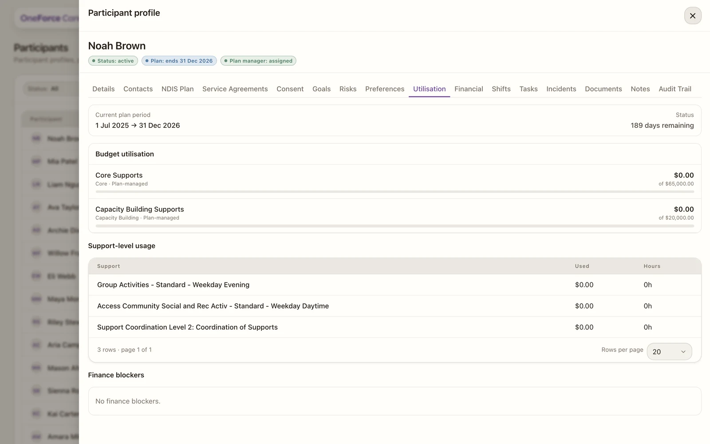This screenshot has width=710, height=444.
Task: Open the Tasks tab
Action: [x=529, y=89]
